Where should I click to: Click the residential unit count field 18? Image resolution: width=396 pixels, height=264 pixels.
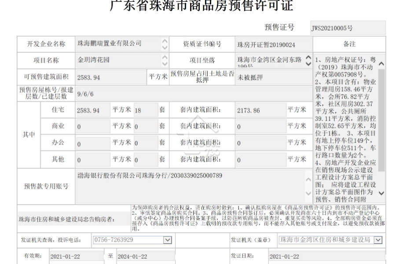click(146, 110)
